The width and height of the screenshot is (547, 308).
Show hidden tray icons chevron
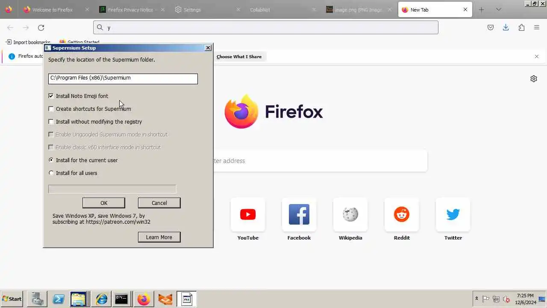(476, 299)
